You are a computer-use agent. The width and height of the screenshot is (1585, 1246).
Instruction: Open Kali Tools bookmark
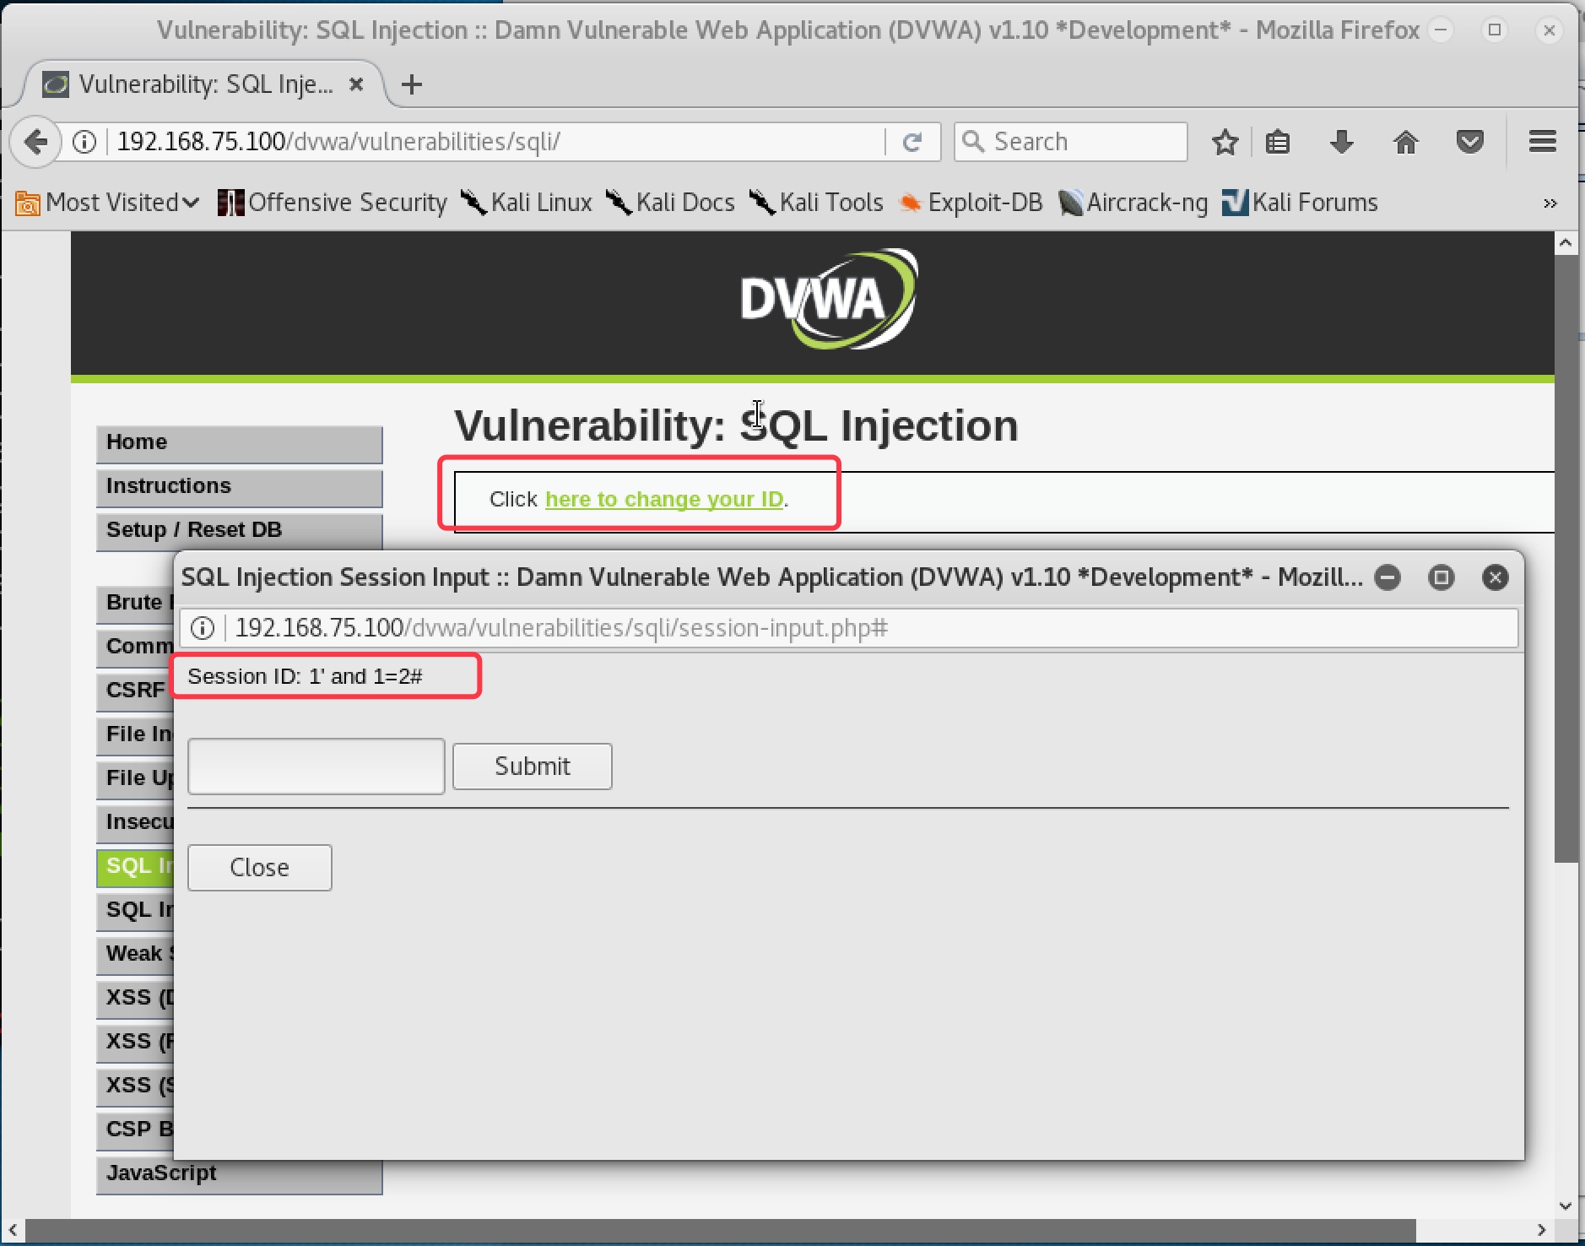[817, 203]
